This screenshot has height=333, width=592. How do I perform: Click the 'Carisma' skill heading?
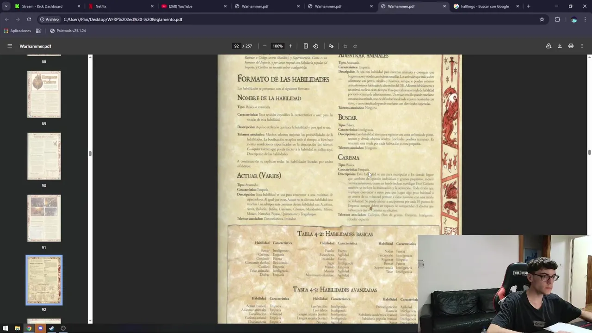pyautogui.click(x=348, y=158)
